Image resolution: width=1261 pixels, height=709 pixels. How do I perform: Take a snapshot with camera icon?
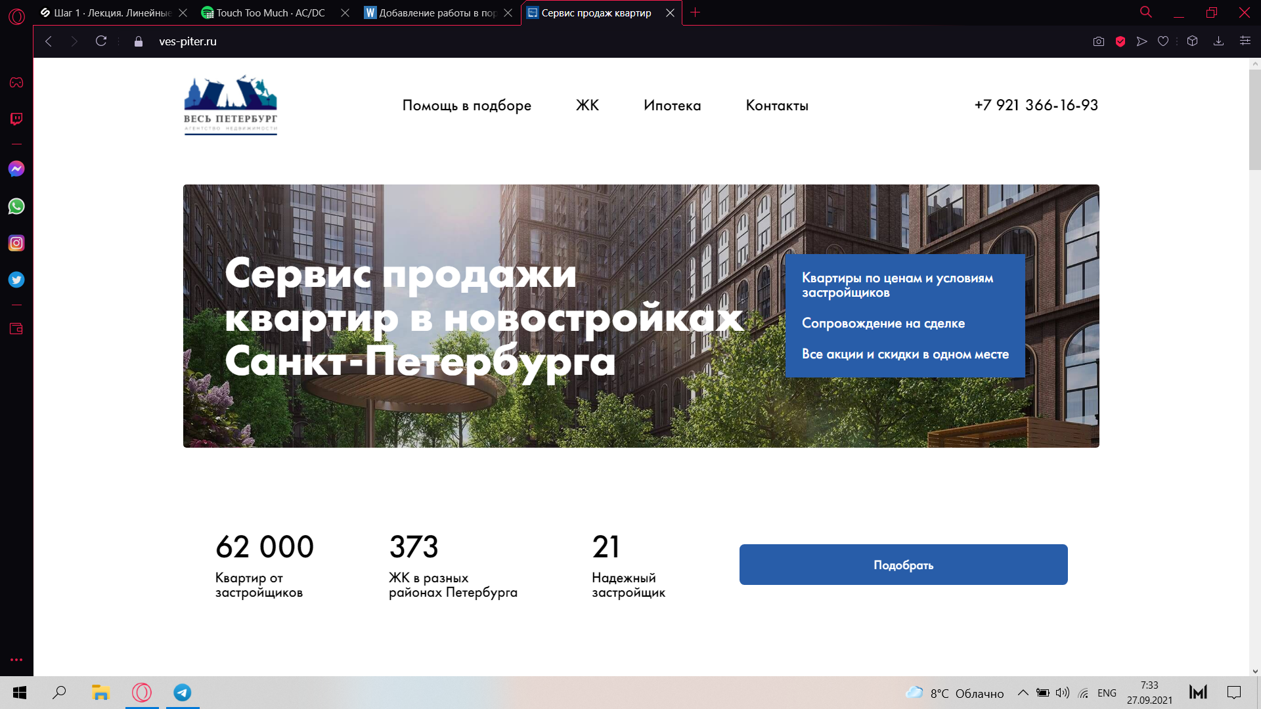click(1099, 41)
